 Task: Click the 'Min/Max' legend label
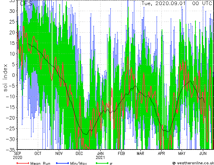tap(79, 163)
